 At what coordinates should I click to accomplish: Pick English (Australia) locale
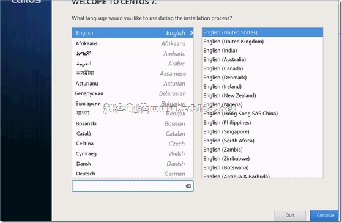click(x=262, y=59)
